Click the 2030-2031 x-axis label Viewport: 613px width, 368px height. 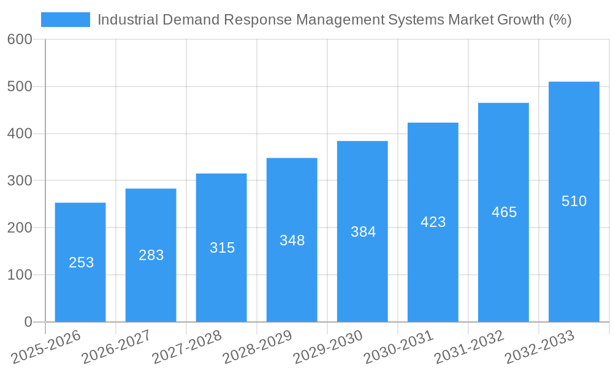click(x=399, y=347)
